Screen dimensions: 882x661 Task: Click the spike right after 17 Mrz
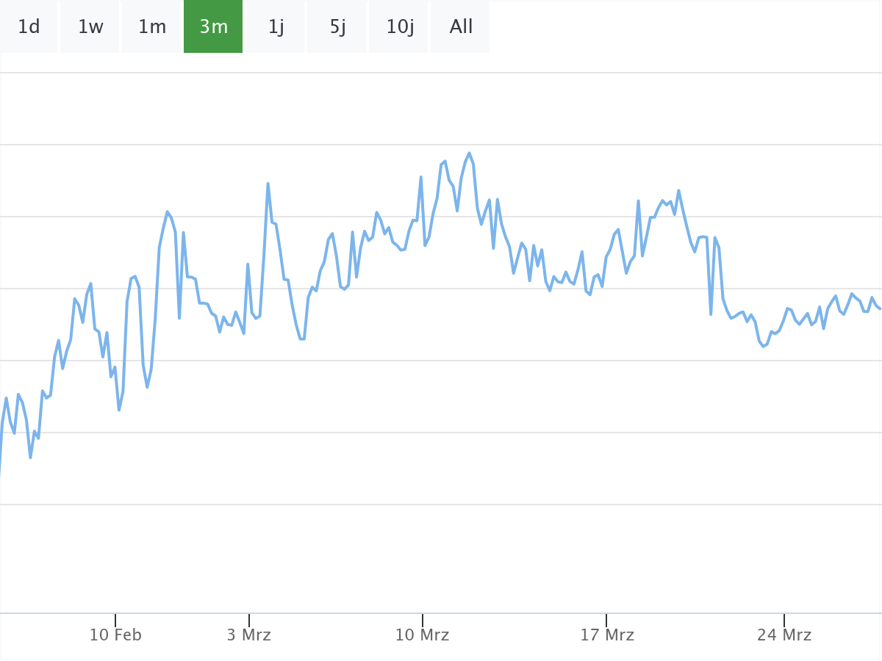638,201
